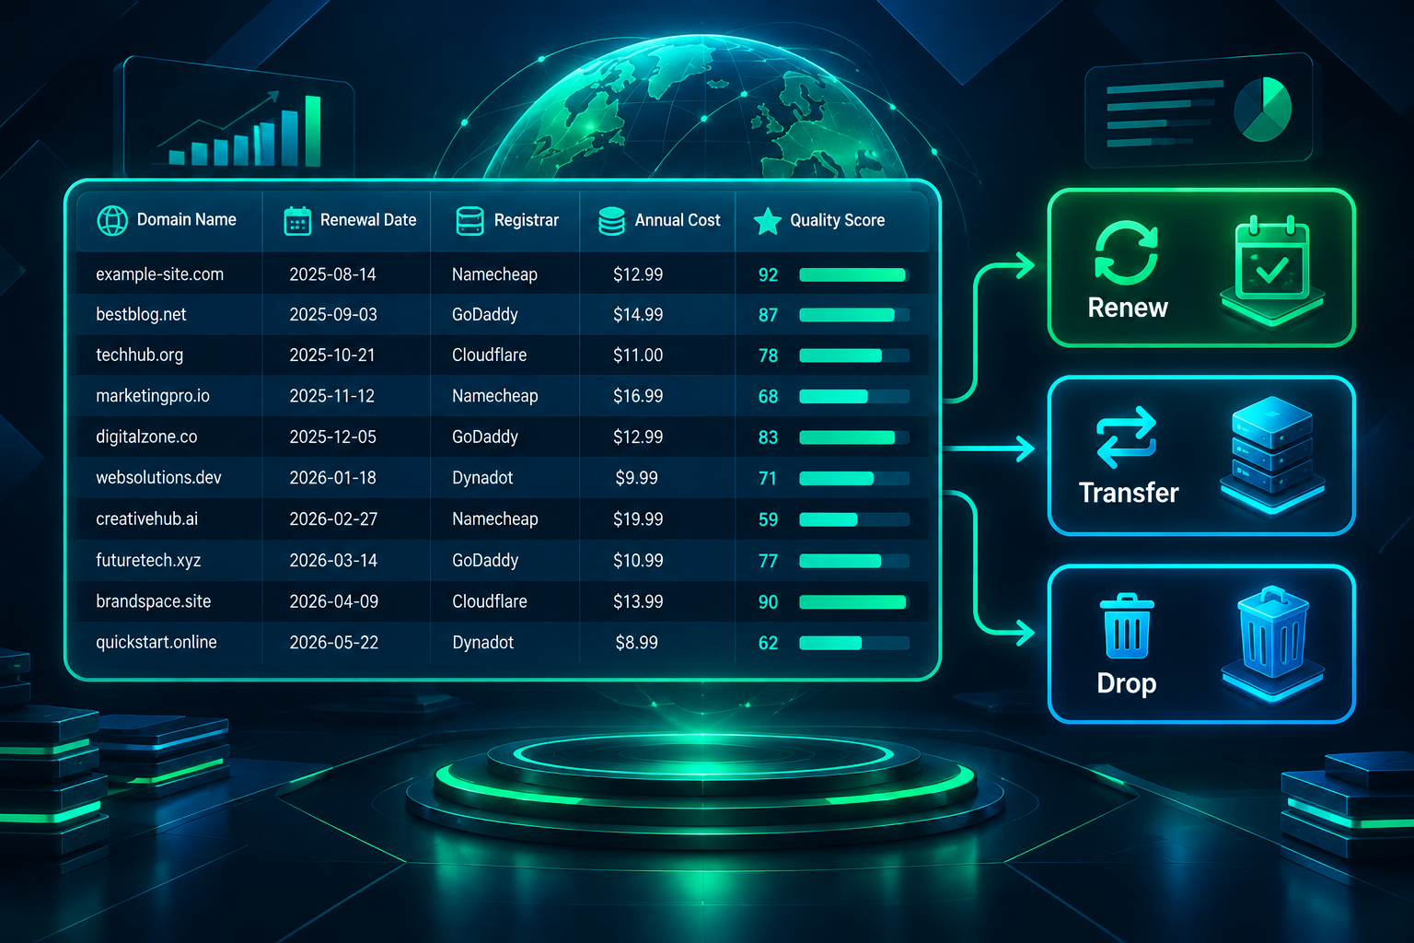Image resolution: width=1414 pixels, height=943 pixels.
Task: Click the swap arrows Transfer icon
Action: coord(1126,437)
